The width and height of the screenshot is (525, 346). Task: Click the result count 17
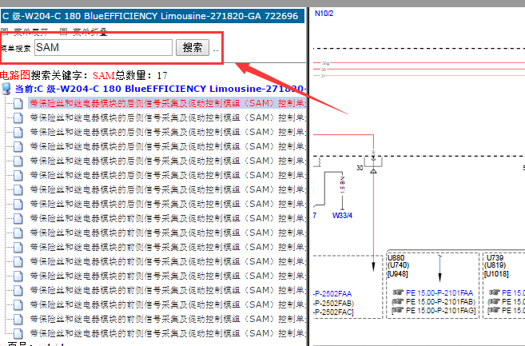tap(162, 76)
